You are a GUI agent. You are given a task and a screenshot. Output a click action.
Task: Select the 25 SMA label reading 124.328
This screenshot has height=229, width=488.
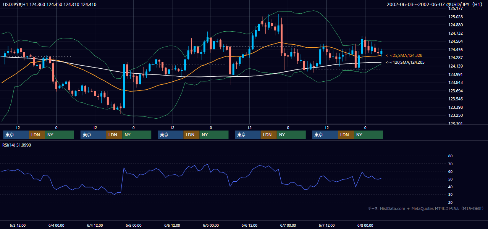point(404,55)
